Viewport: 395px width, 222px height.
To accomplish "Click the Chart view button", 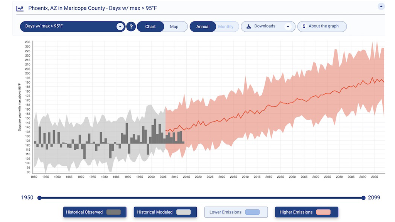I will (150, 26).
